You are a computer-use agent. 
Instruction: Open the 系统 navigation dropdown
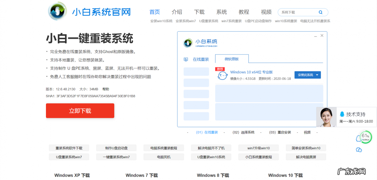(221, 12)
